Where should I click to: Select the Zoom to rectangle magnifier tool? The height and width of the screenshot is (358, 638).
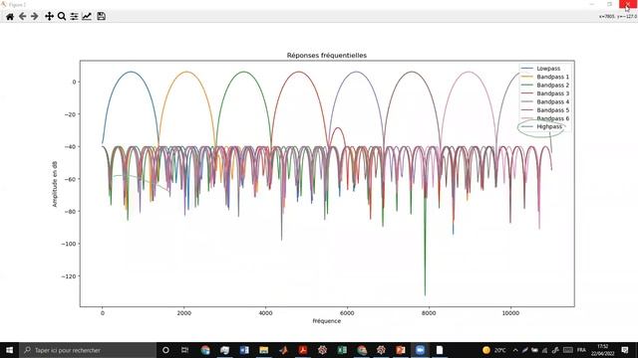(x=62, y=16)
